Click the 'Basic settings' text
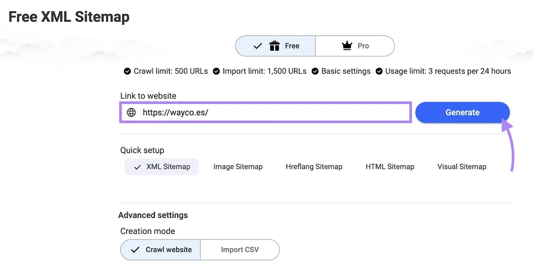 click(346, 71)
